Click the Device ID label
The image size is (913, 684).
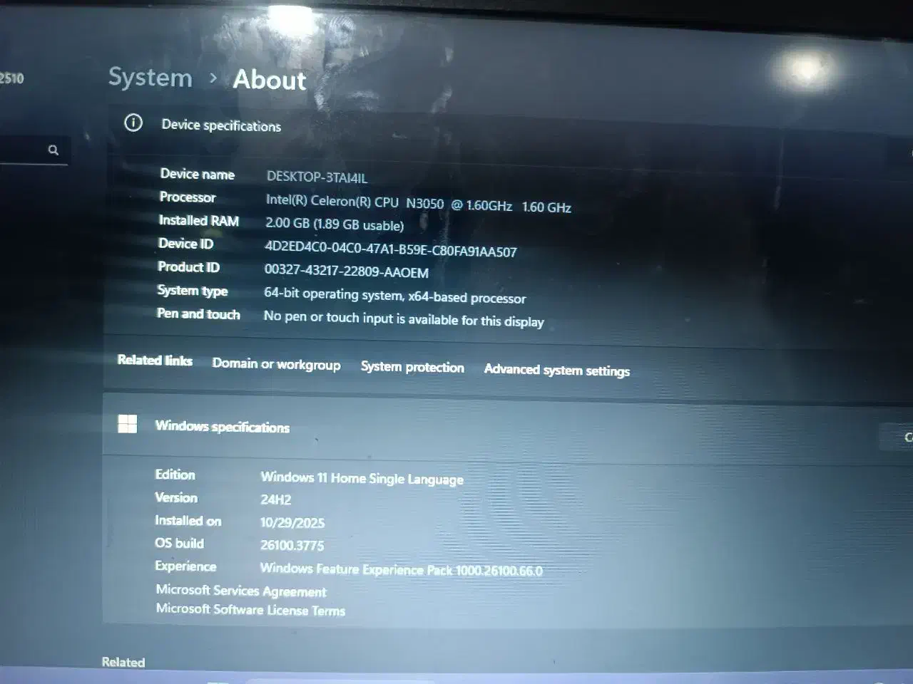(x=186, y=244)
